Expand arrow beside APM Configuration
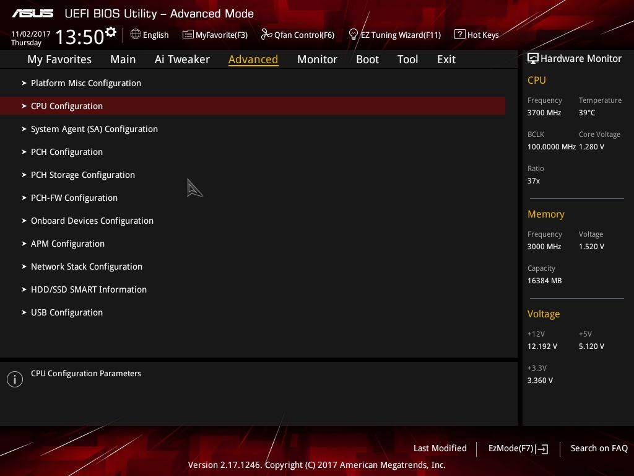This screenshot has height=476, width=634. coord(24,244)
